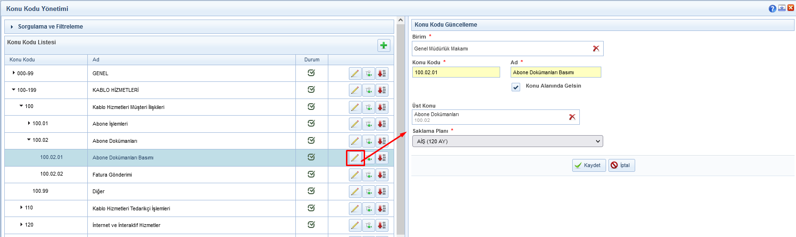Click red arrow binary icon in Abone Dokümanları Basımı row
Viewport: 796px width, 237px height.
pyautogui.click(x=382, y=158)
